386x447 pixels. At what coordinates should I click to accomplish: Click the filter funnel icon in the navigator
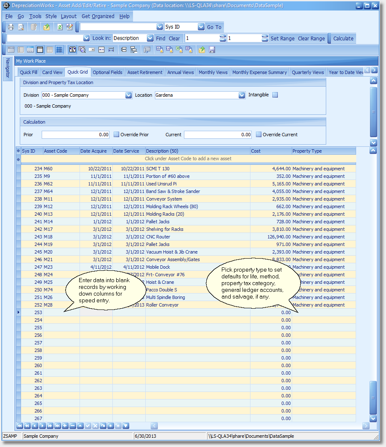[125, 426]
